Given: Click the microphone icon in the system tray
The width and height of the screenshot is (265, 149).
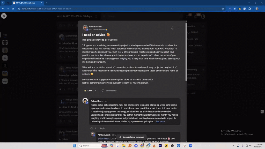Looking at the screenshot, I should pos(242,146).
